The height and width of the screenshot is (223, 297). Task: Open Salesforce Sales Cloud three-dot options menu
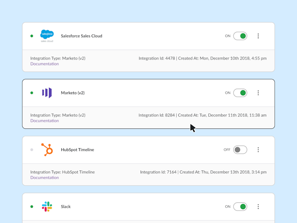point(258,36)
